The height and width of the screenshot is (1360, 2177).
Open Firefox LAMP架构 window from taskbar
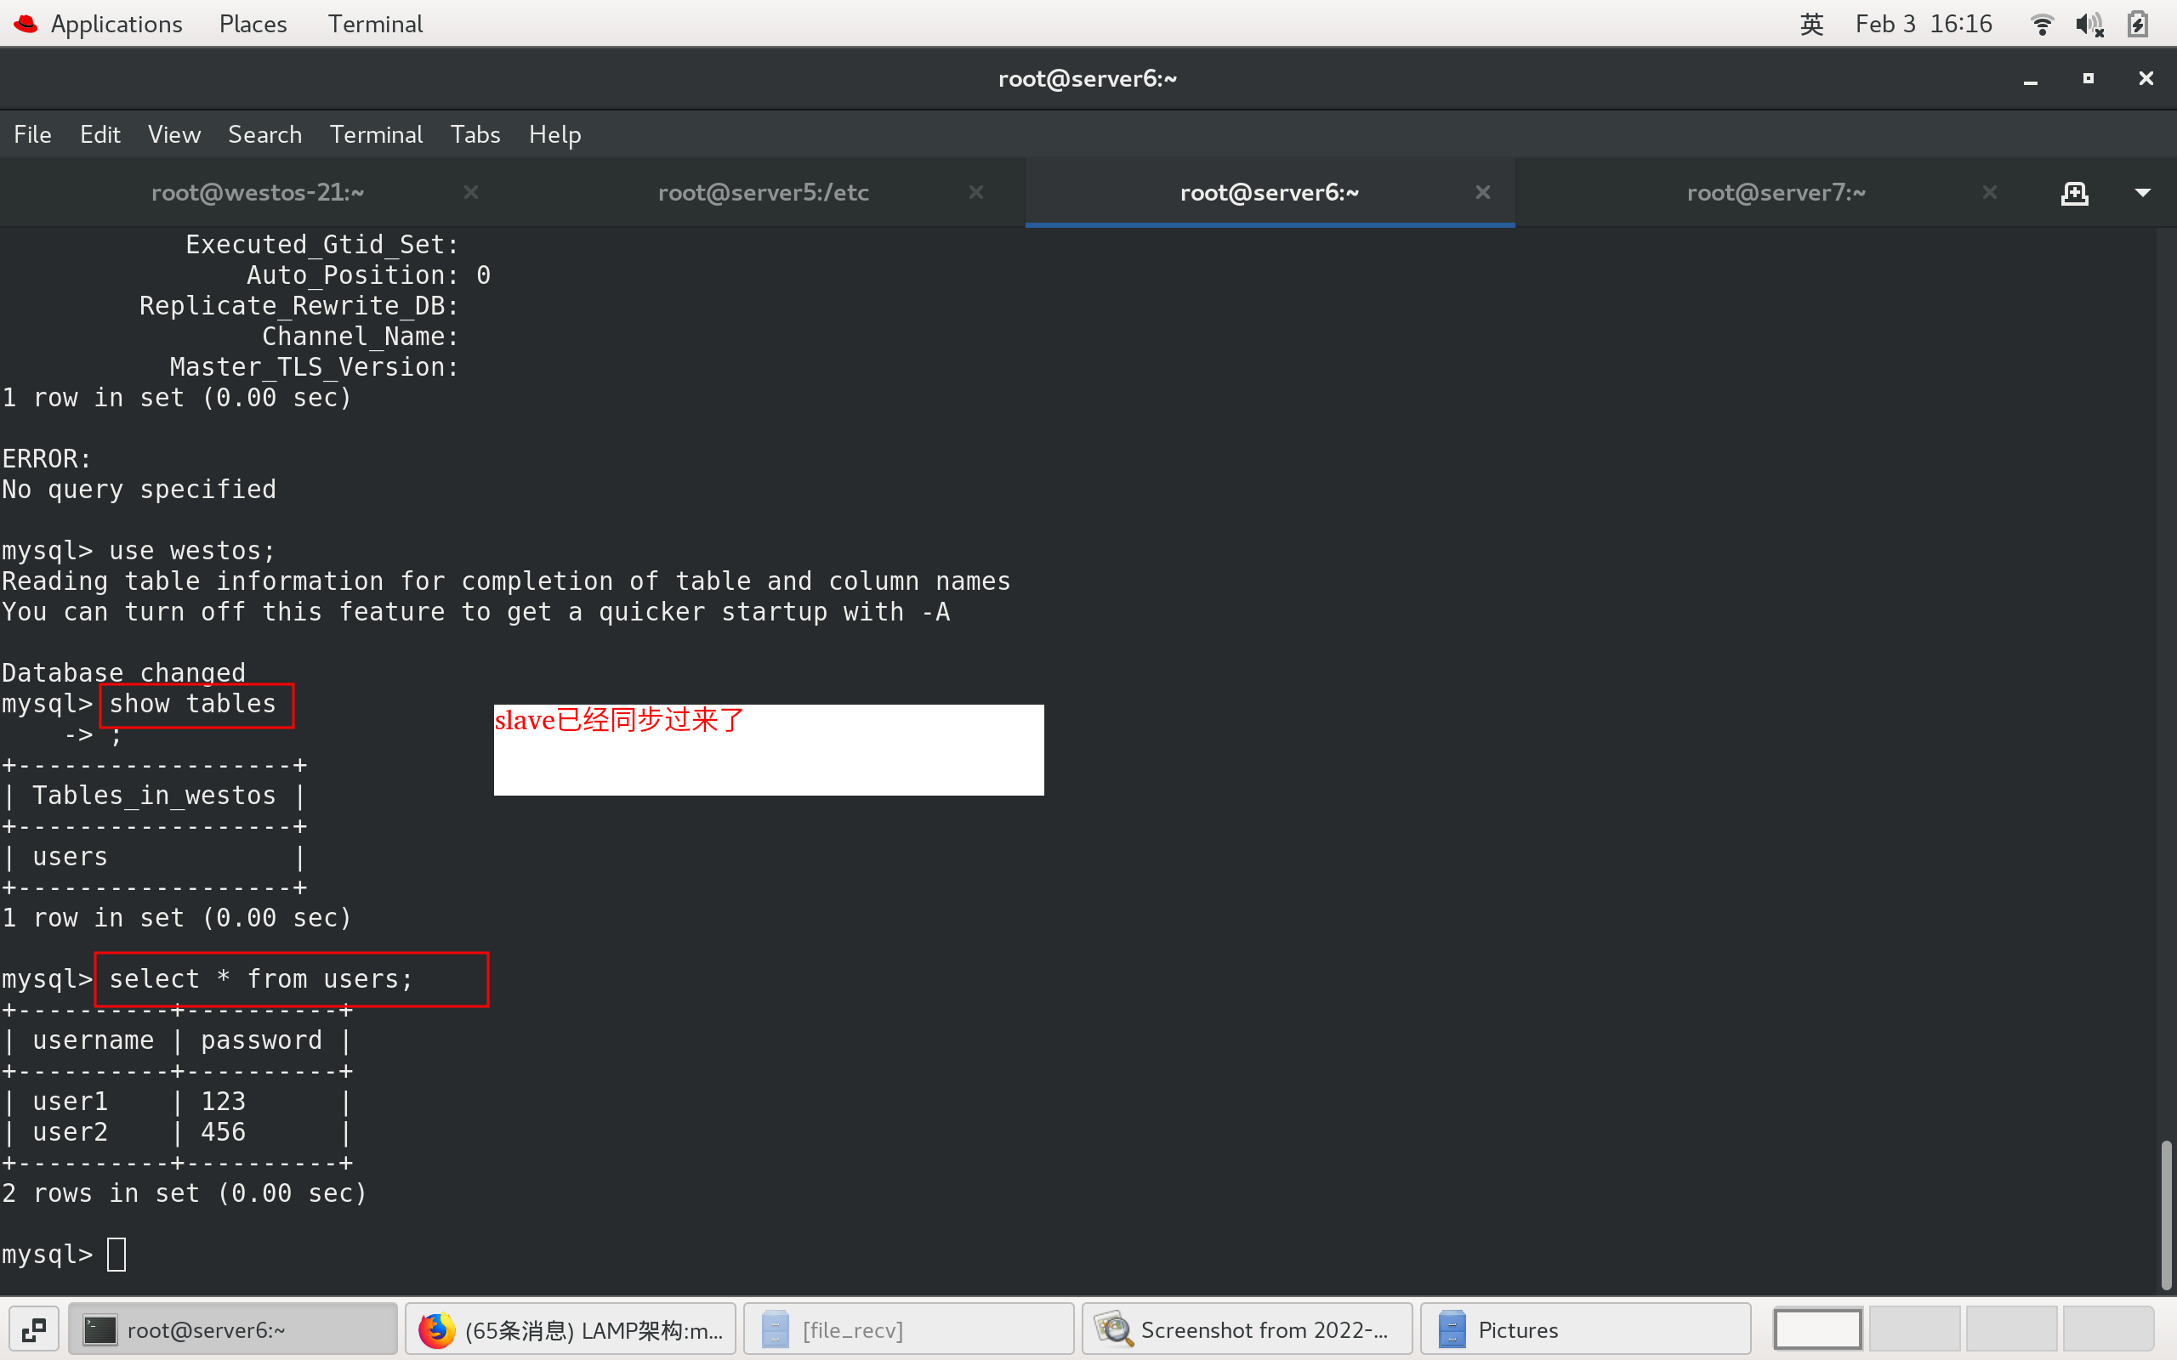571,1329
